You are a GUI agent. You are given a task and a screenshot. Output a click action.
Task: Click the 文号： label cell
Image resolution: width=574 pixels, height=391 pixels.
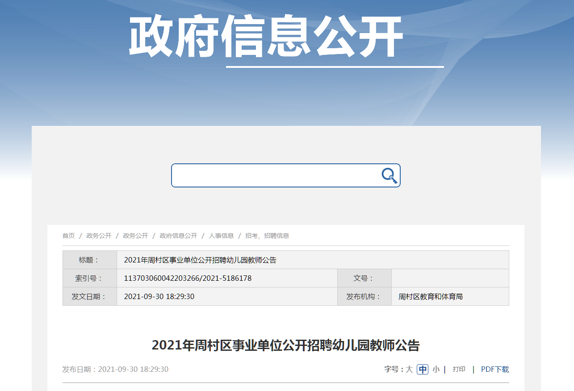click(x=365, y=278)
